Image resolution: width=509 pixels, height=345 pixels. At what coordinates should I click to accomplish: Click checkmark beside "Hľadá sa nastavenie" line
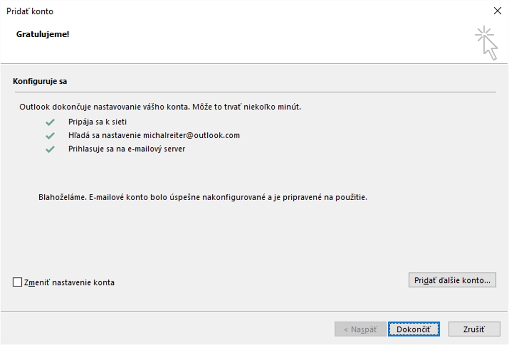pyautogui.click(x=50, y=136)
